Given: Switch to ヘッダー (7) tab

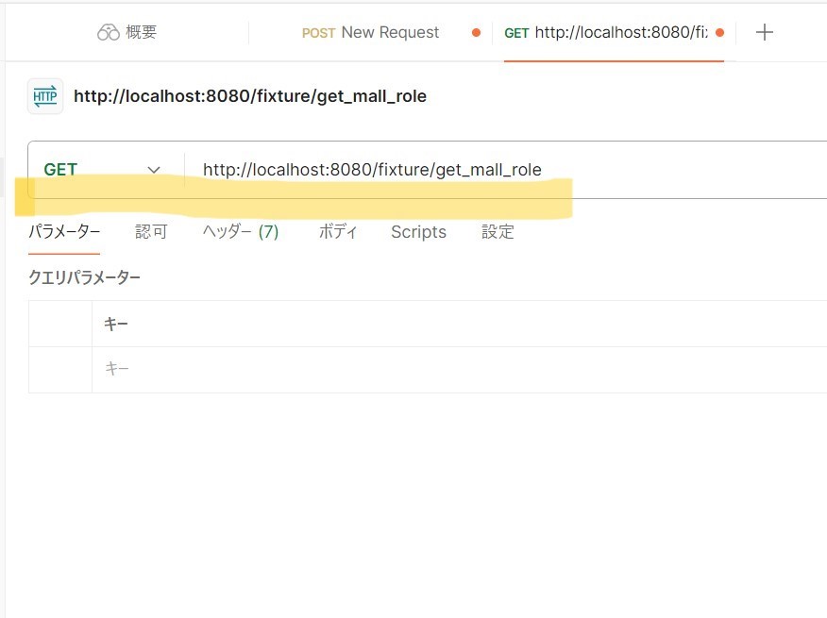Looking at the screenshot, I should click(241, 232).
